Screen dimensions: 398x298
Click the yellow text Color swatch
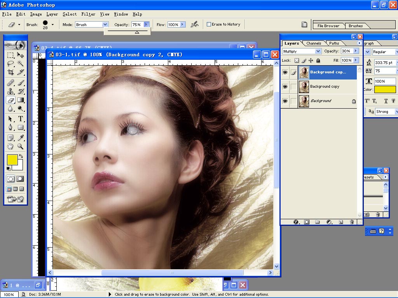pyautogui.click(x=385, y=90)
